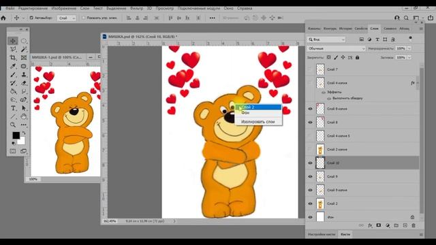
Task: Select the Polygonal Lasso tool
Action: tap(13, 49)
